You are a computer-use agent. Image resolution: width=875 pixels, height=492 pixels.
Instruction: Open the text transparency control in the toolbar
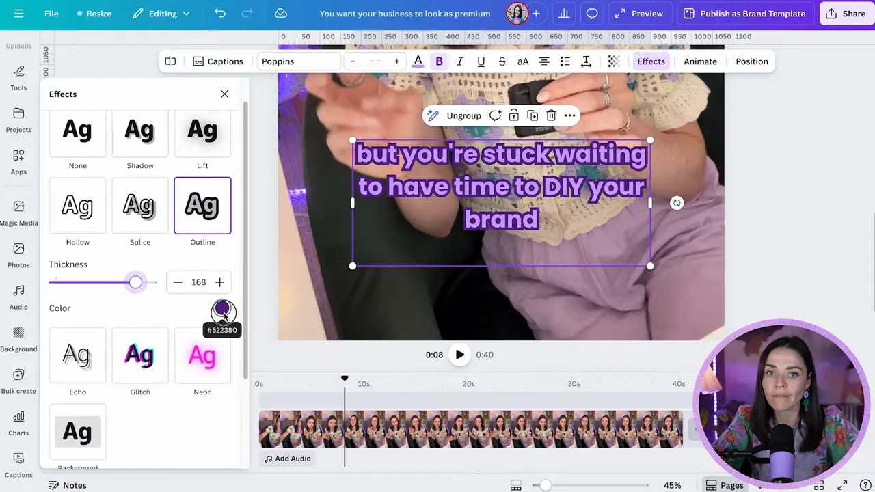tap(613, 61)
